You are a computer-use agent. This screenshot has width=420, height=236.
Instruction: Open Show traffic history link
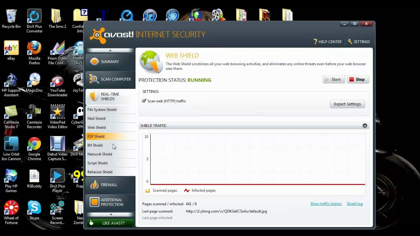(x=326, y=204)
